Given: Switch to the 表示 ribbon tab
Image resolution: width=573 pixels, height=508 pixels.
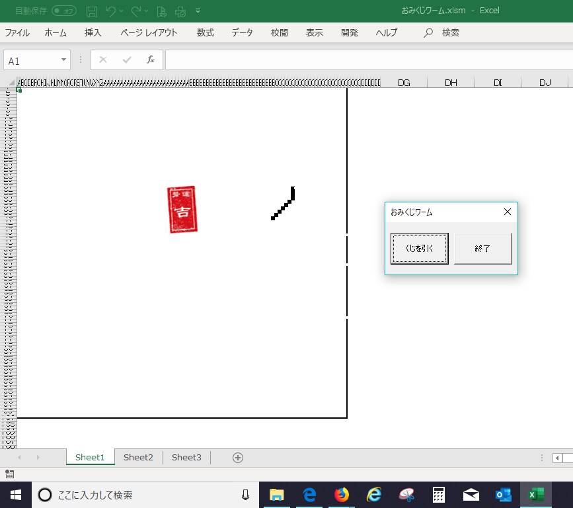Looking at the screenshot, I should pyautogui.click(x=315, y=32).
